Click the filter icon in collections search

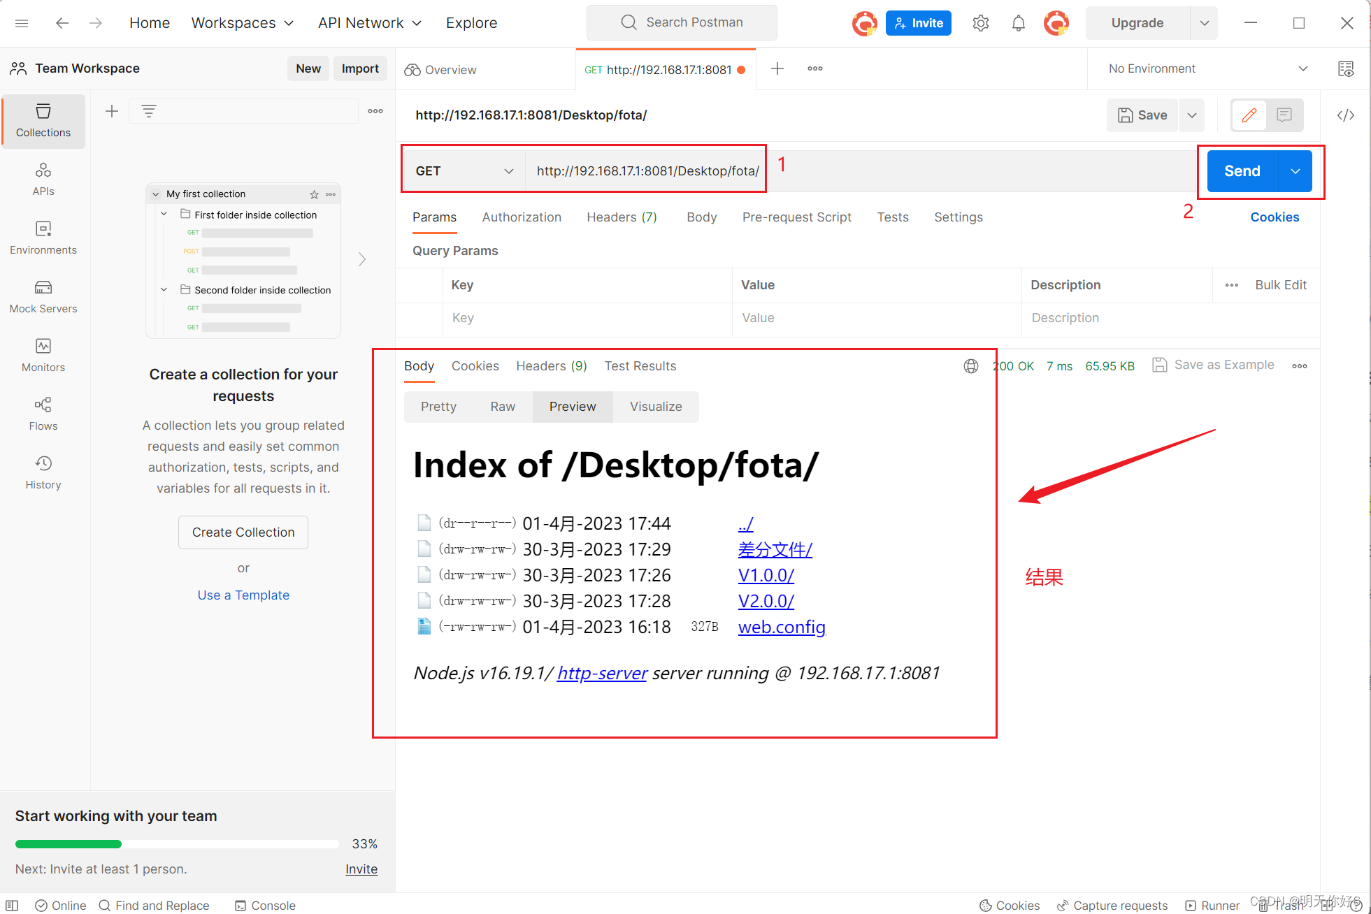click(149, 111)
